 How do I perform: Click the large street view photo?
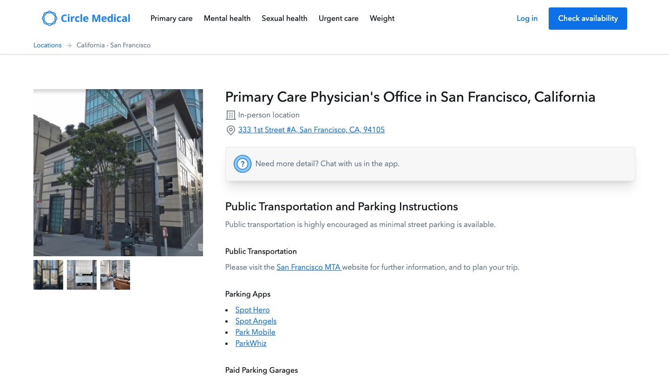118,172
